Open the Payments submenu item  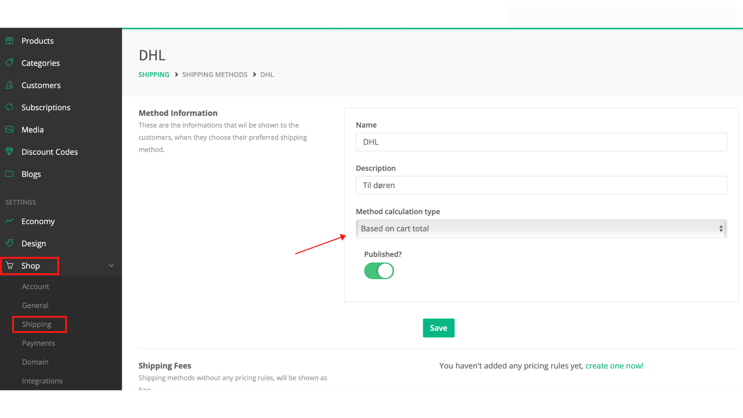tap(38, 343)
